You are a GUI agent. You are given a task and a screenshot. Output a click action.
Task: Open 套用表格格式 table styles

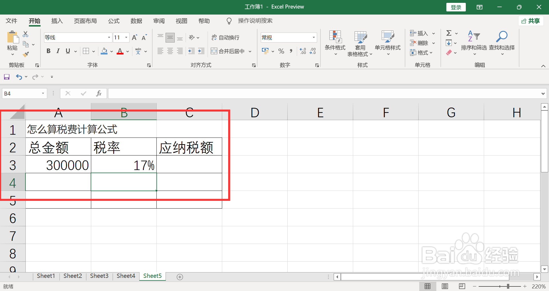pos(360,43)
